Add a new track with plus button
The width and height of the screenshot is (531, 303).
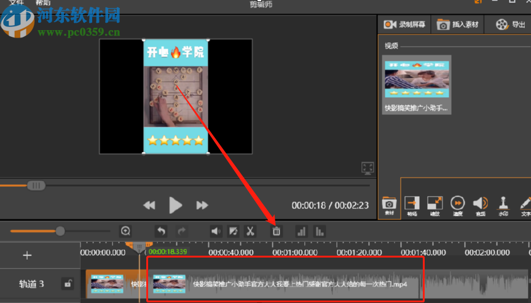(27, 255)
